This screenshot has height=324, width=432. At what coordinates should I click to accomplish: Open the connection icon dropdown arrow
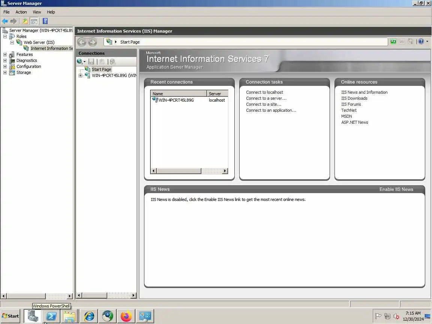pyautogui.click(x=85, y=62)
